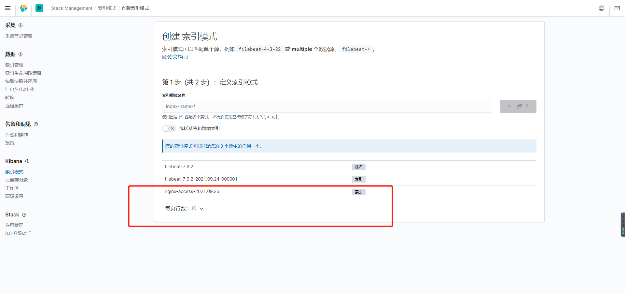The width and height of the screenshot is (625, 294).
Task: Click the Elastic logo in the top bar
Action: [x=23, y=8]
